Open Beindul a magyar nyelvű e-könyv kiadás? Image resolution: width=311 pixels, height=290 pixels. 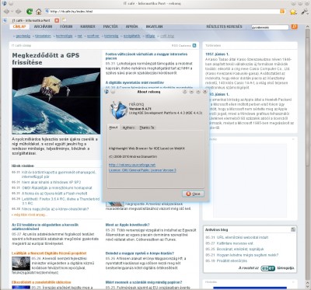[x=140, y=253]
